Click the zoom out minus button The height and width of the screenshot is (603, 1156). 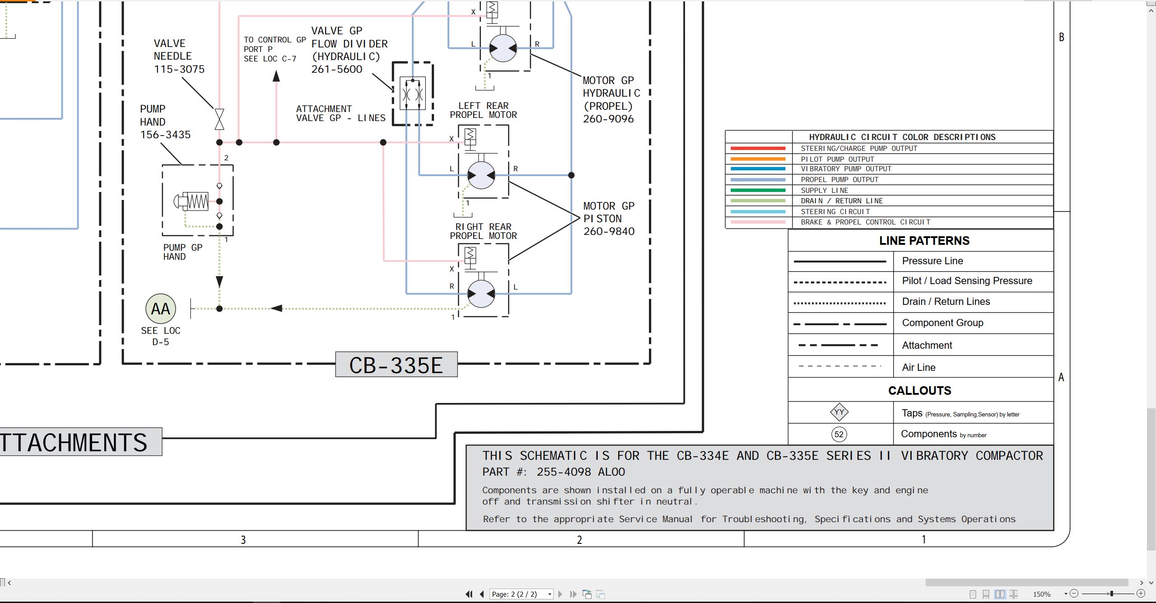point(1074,594)
